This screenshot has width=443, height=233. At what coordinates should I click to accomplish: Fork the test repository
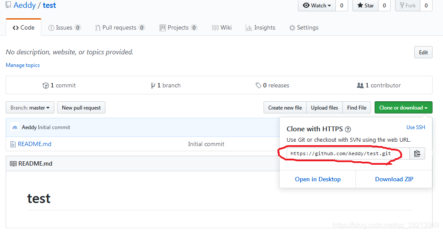click(x=408, y=5)
